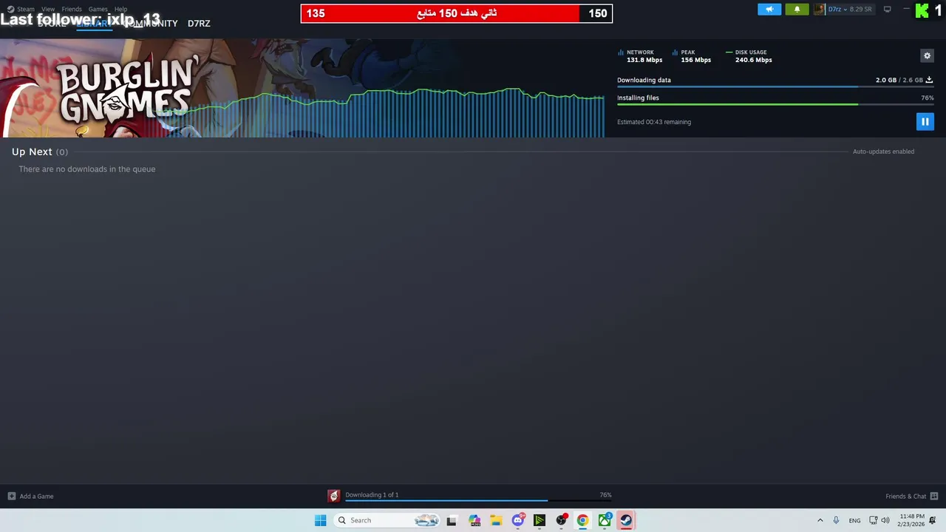
Task: Click the Friends & Chat grid icon
Action: tap(934, 497)
